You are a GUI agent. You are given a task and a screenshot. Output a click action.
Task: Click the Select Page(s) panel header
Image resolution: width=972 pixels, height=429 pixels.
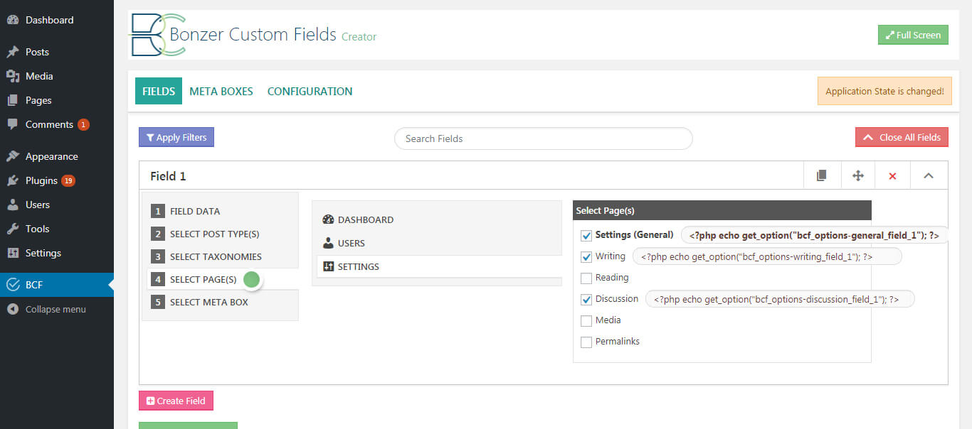click(x=722, y=210)
